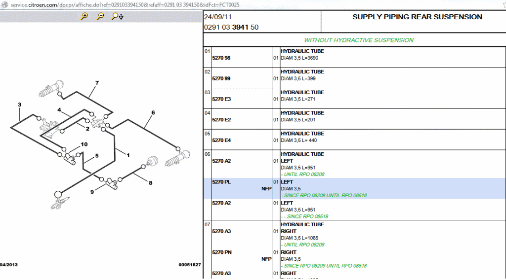This screenshot has height=280, width=506.
Task: Select part number 5270 E3
Action: 221,99
